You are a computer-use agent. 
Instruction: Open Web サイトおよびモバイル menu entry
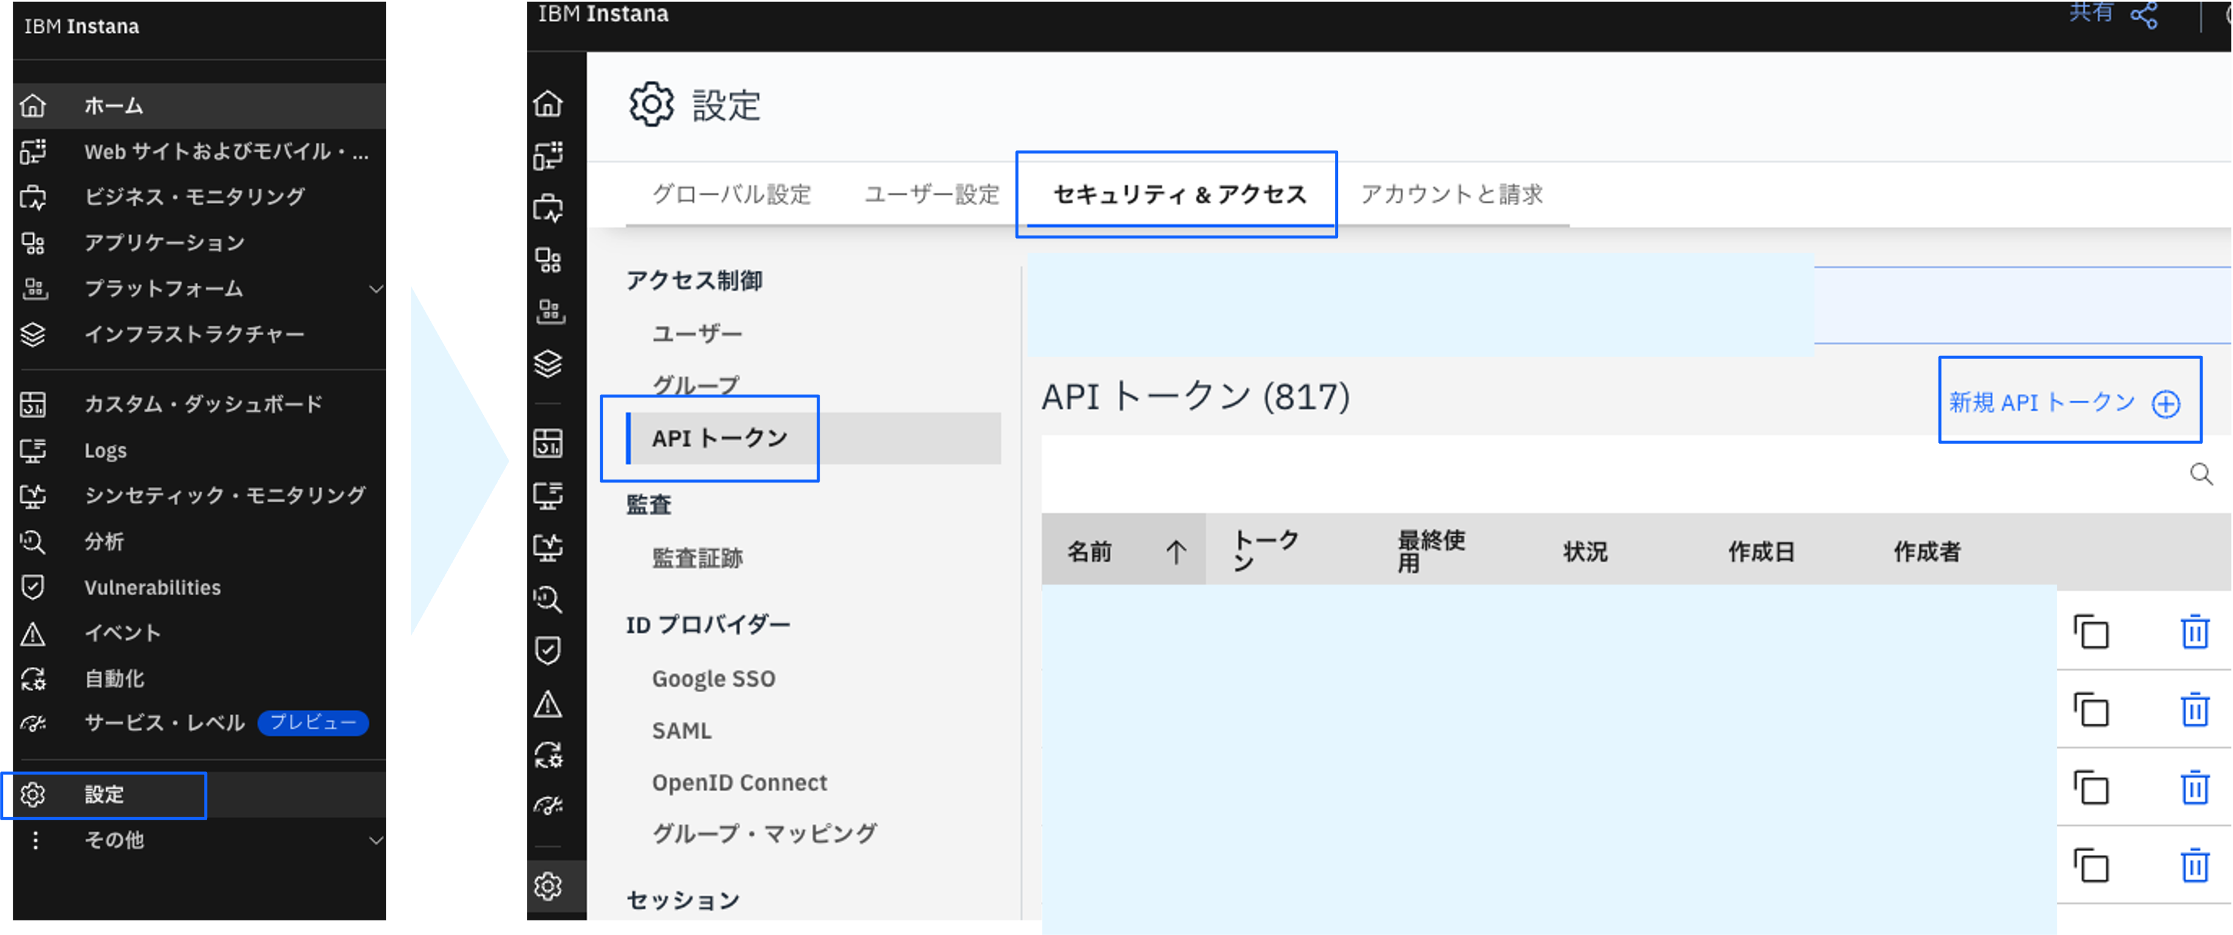coord(199,152)
